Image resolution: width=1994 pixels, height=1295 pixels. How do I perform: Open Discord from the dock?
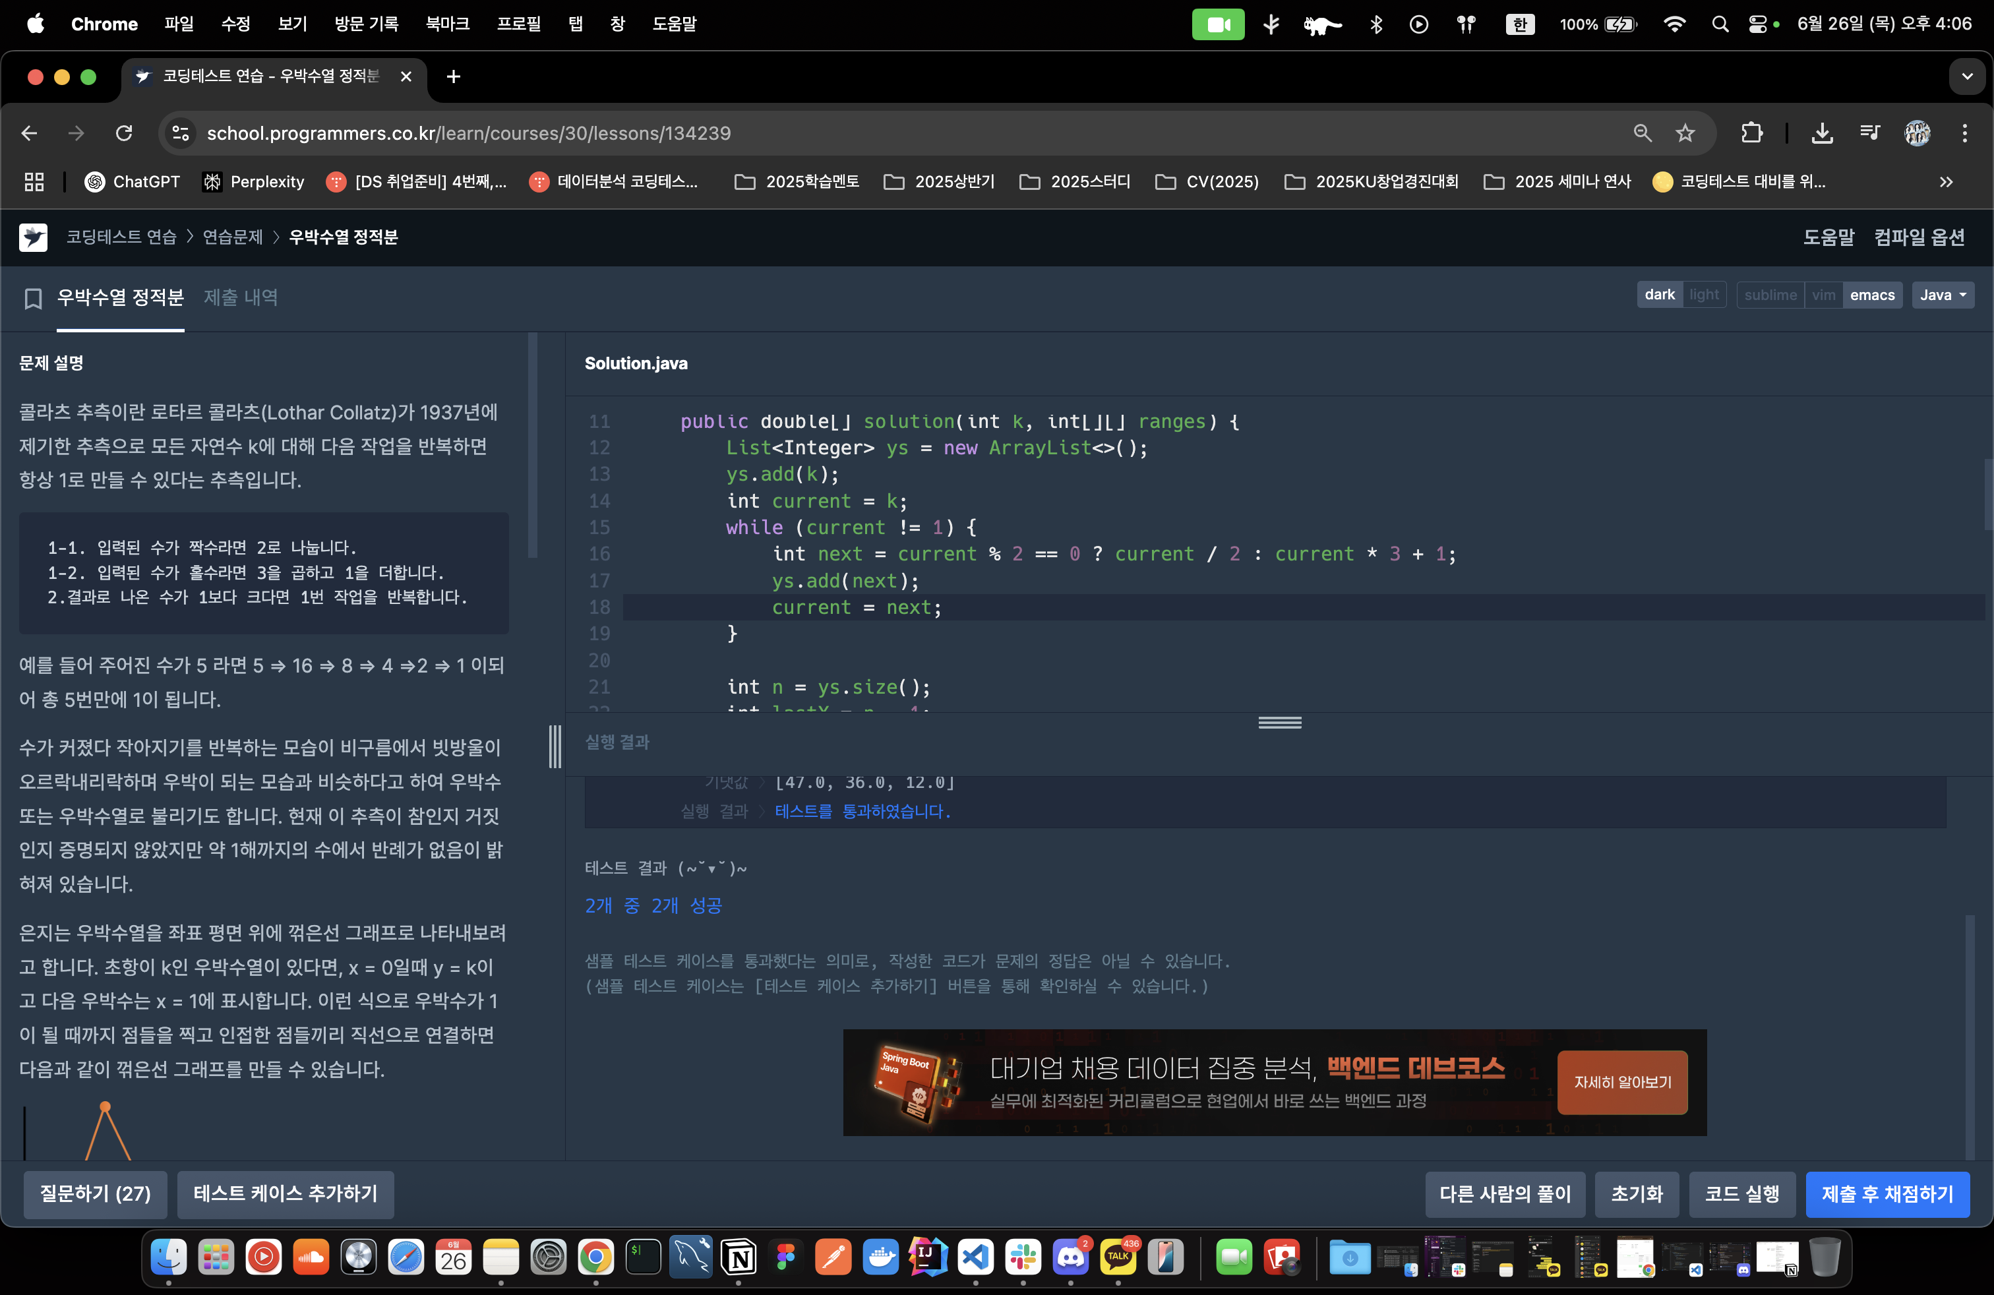pyautogui.click(x=1071, y=1257)
